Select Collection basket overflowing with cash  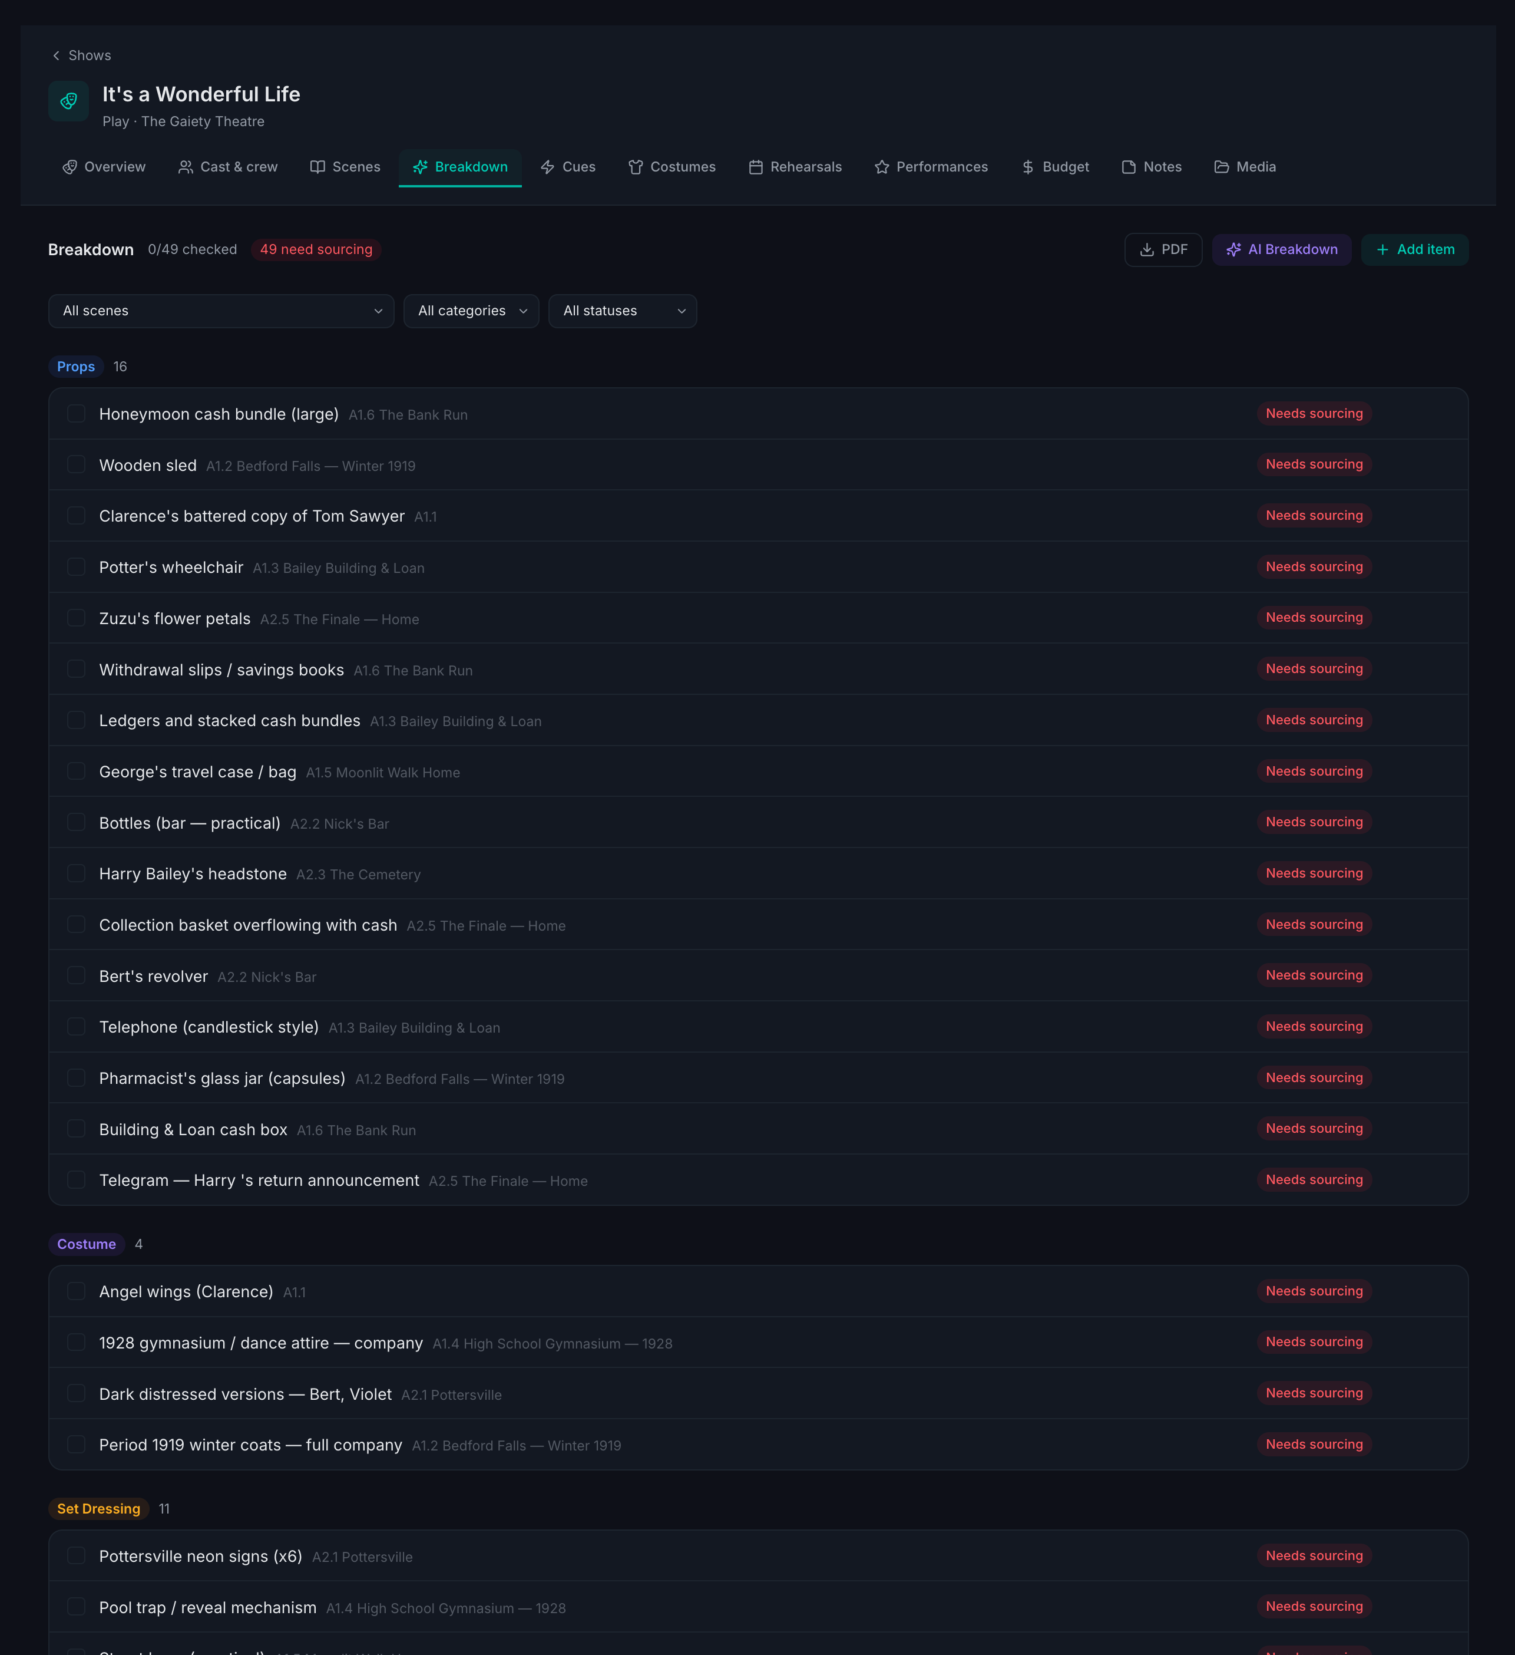coord(248,925)
